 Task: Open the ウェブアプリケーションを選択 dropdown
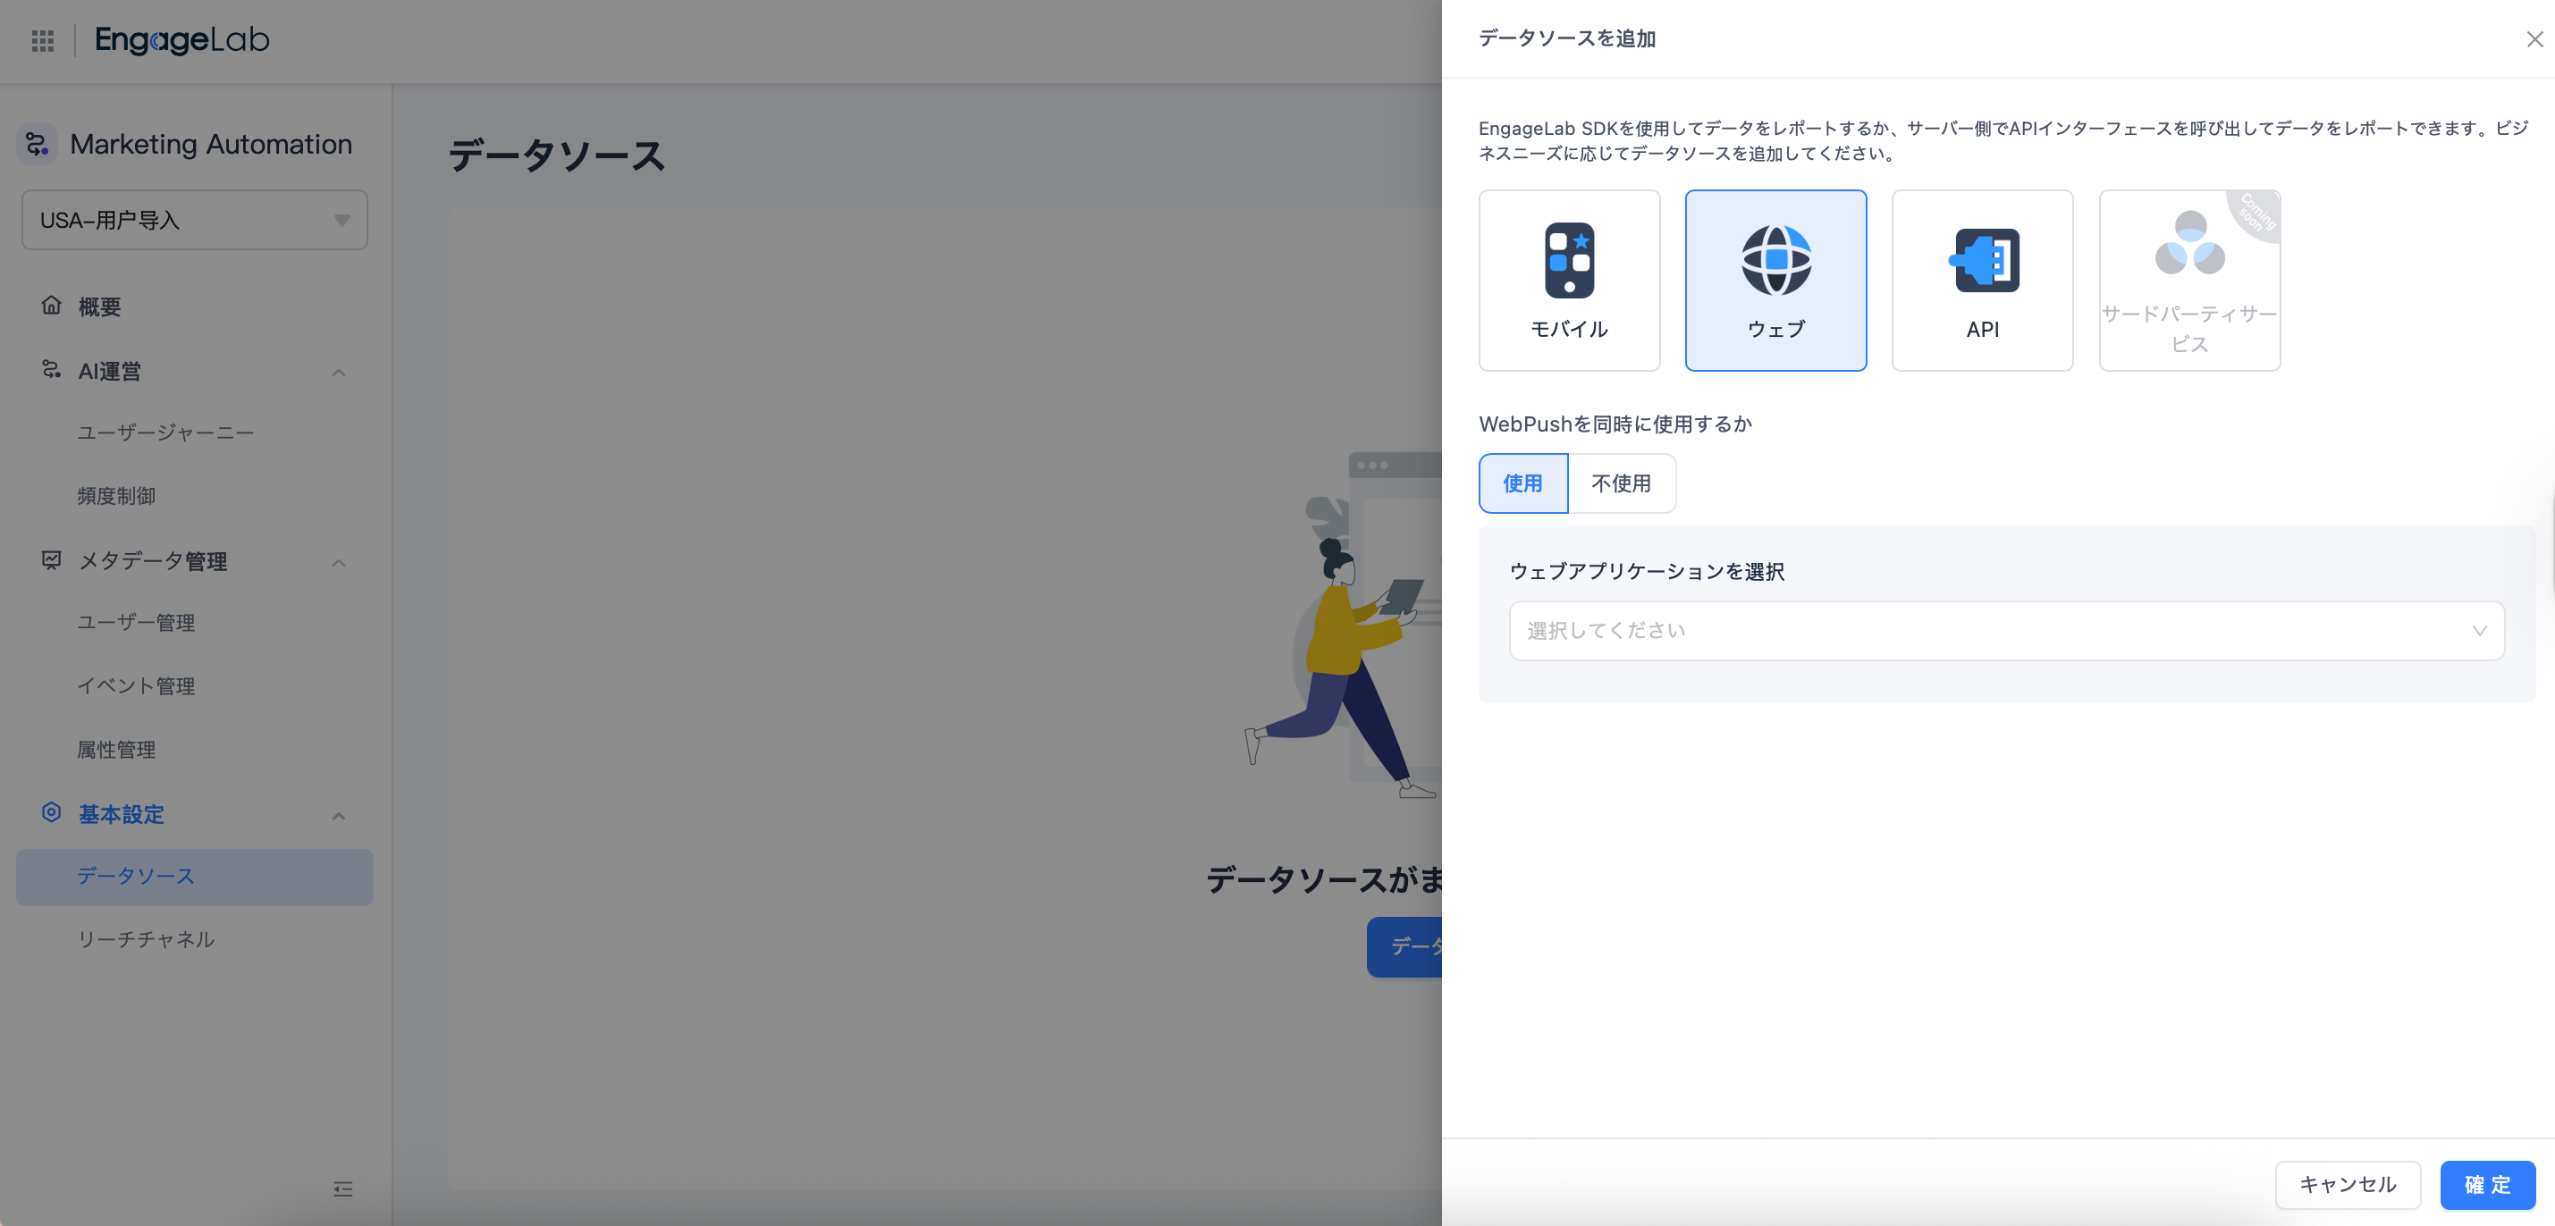(x=2005, y=630)
